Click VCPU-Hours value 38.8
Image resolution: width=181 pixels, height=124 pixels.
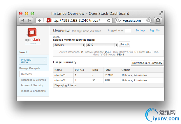coord(149,52)
